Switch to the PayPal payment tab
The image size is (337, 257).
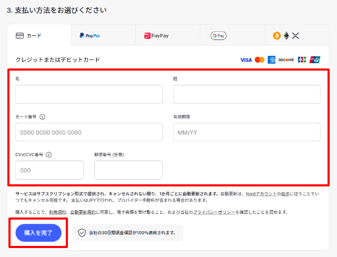[103, 36]
